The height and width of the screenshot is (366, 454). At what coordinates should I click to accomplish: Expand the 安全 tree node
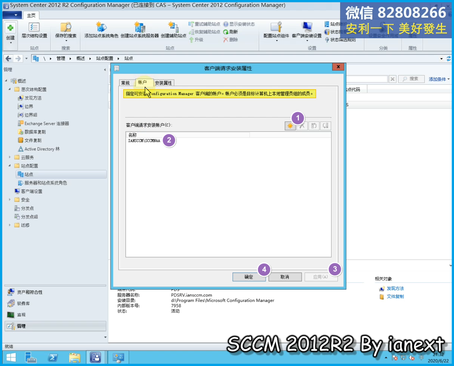10,200
